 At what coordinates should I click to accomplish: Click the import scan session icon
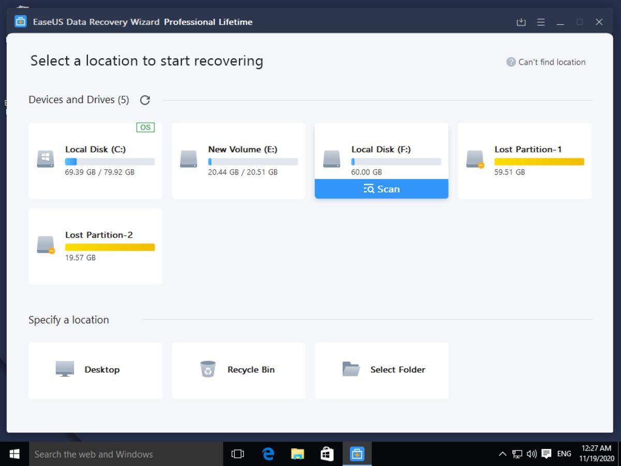[521, 22]
